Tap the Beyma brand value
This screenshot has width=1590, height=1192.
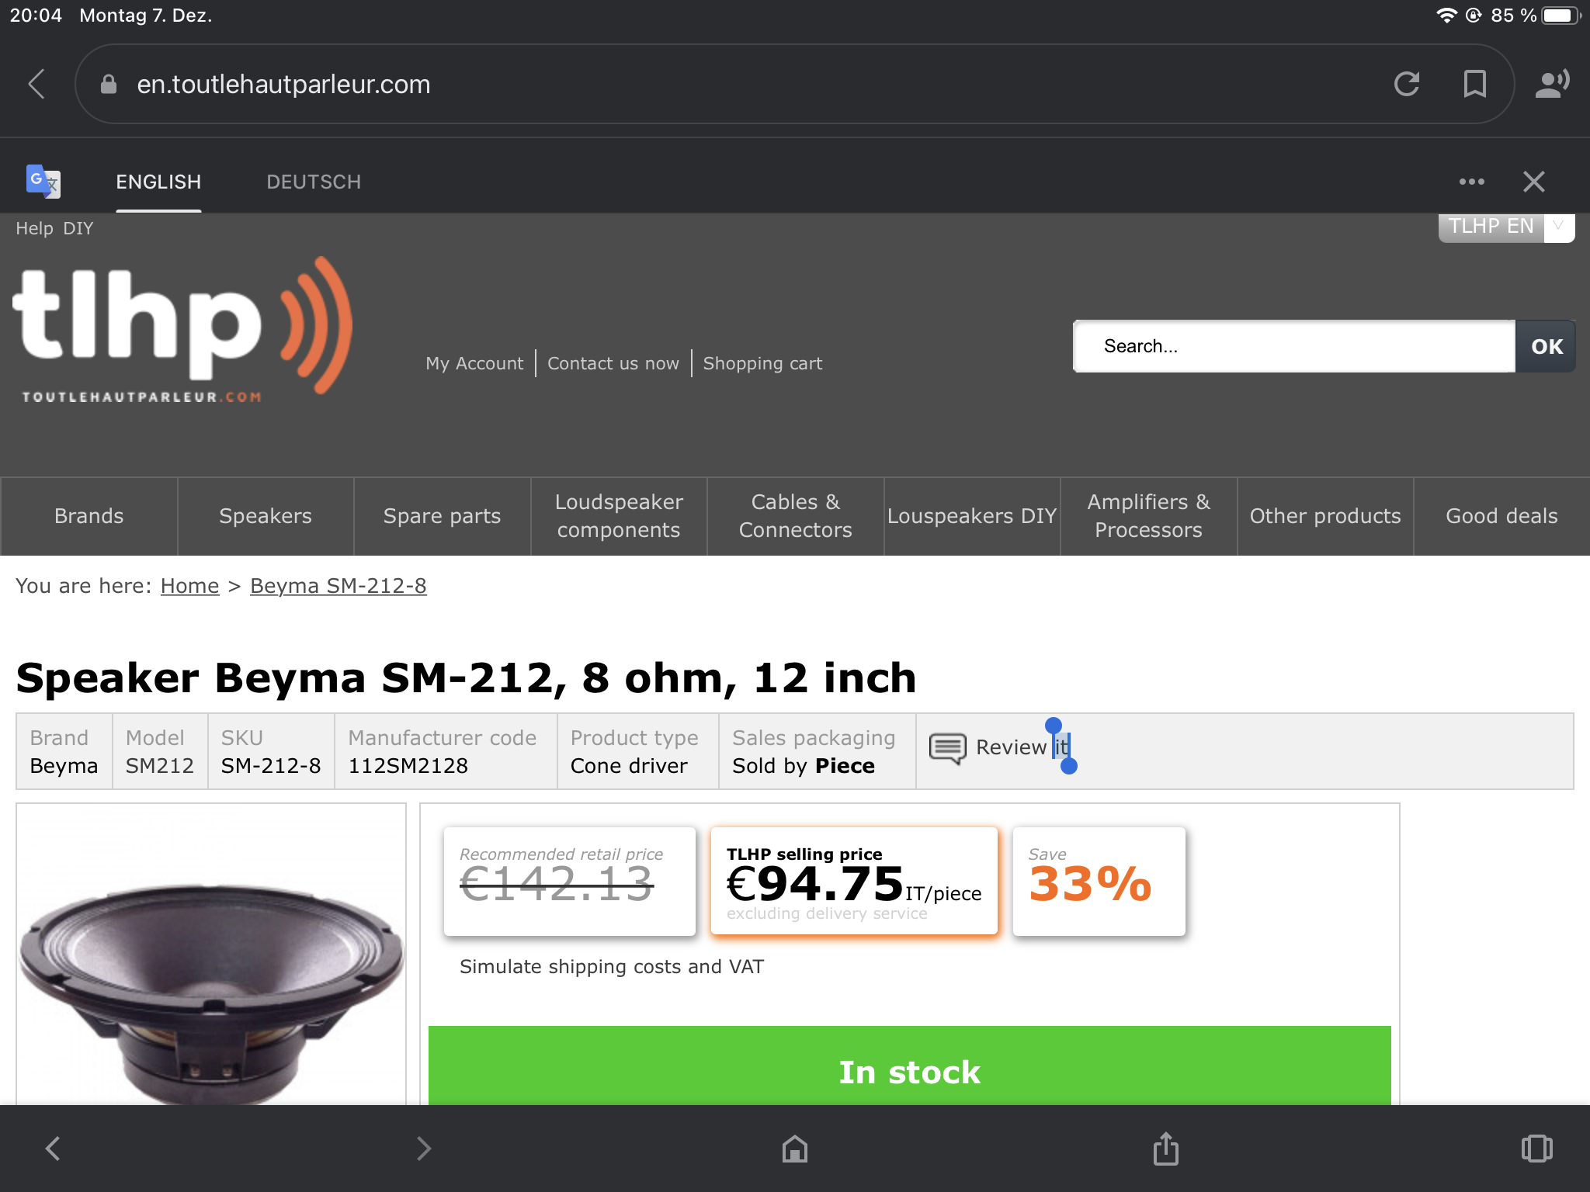click(64, 766)
